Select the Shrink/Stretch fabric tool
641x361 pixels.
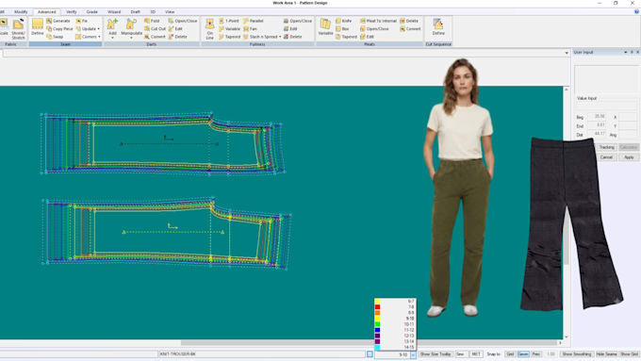coord(18,28)
